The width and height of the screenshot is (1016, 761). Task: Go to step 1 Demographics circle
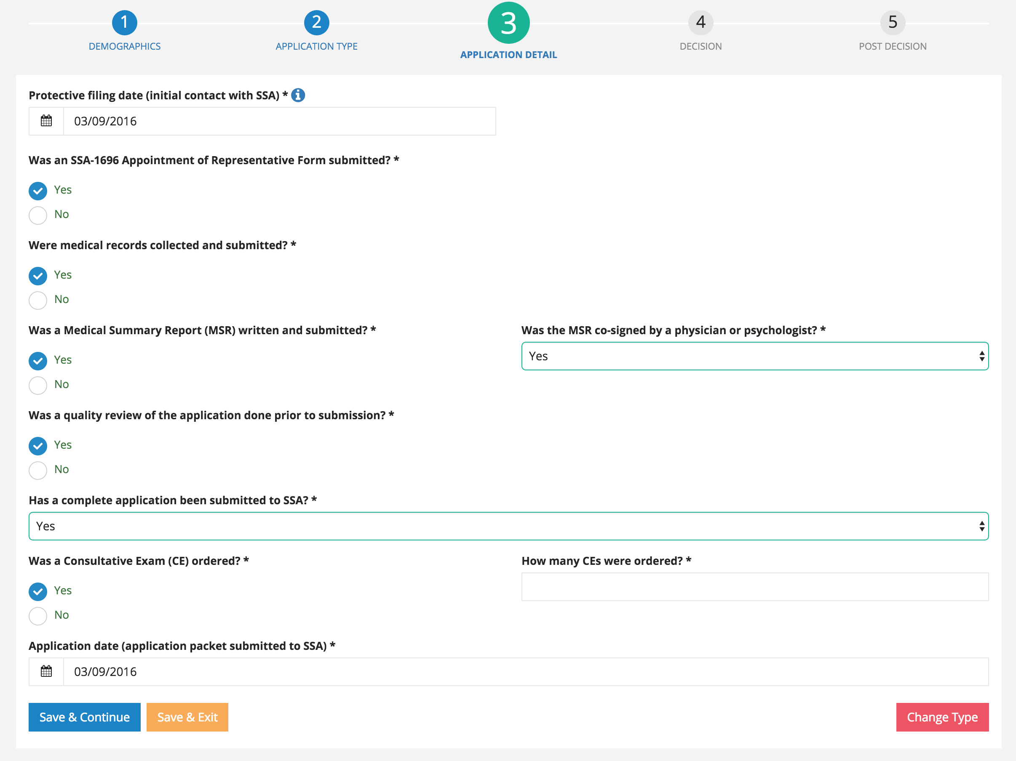(x=125, y=22)
